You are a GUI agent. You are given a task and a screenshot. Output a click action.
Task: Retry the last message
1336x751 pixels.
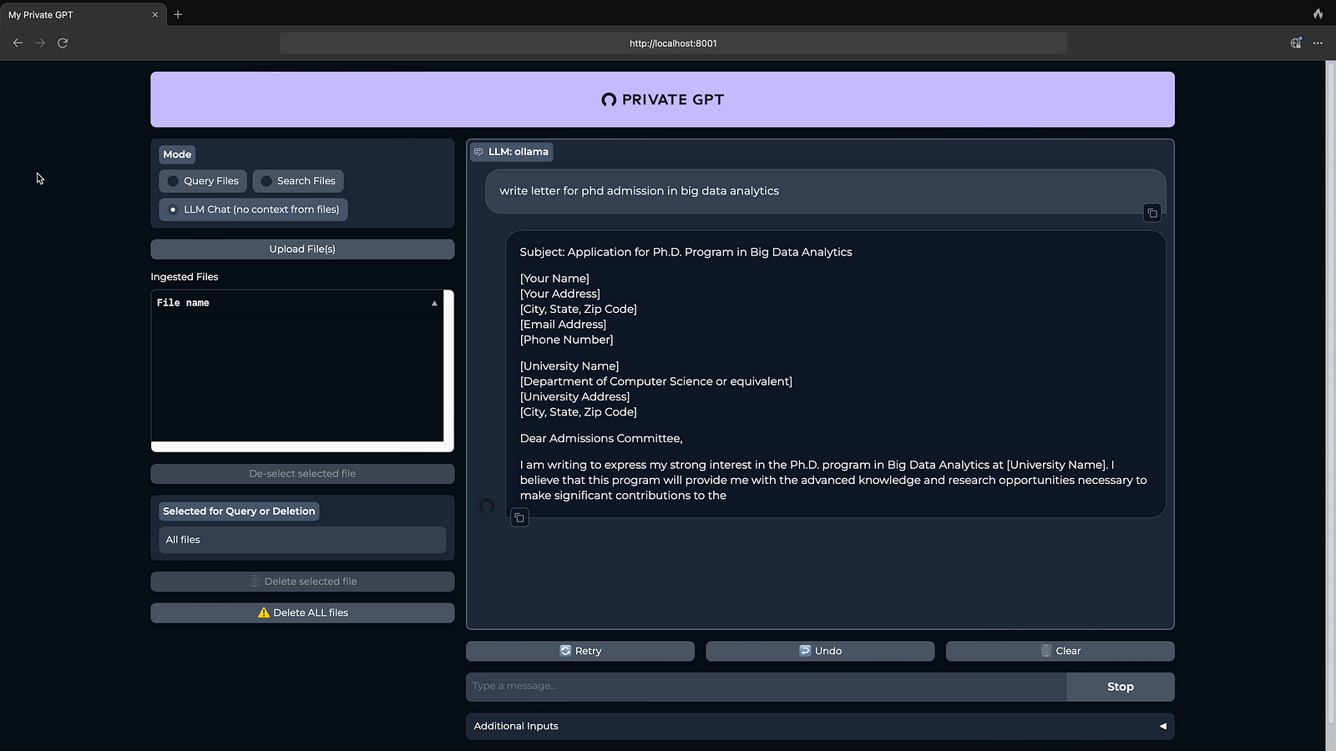[x=580, y=651]
